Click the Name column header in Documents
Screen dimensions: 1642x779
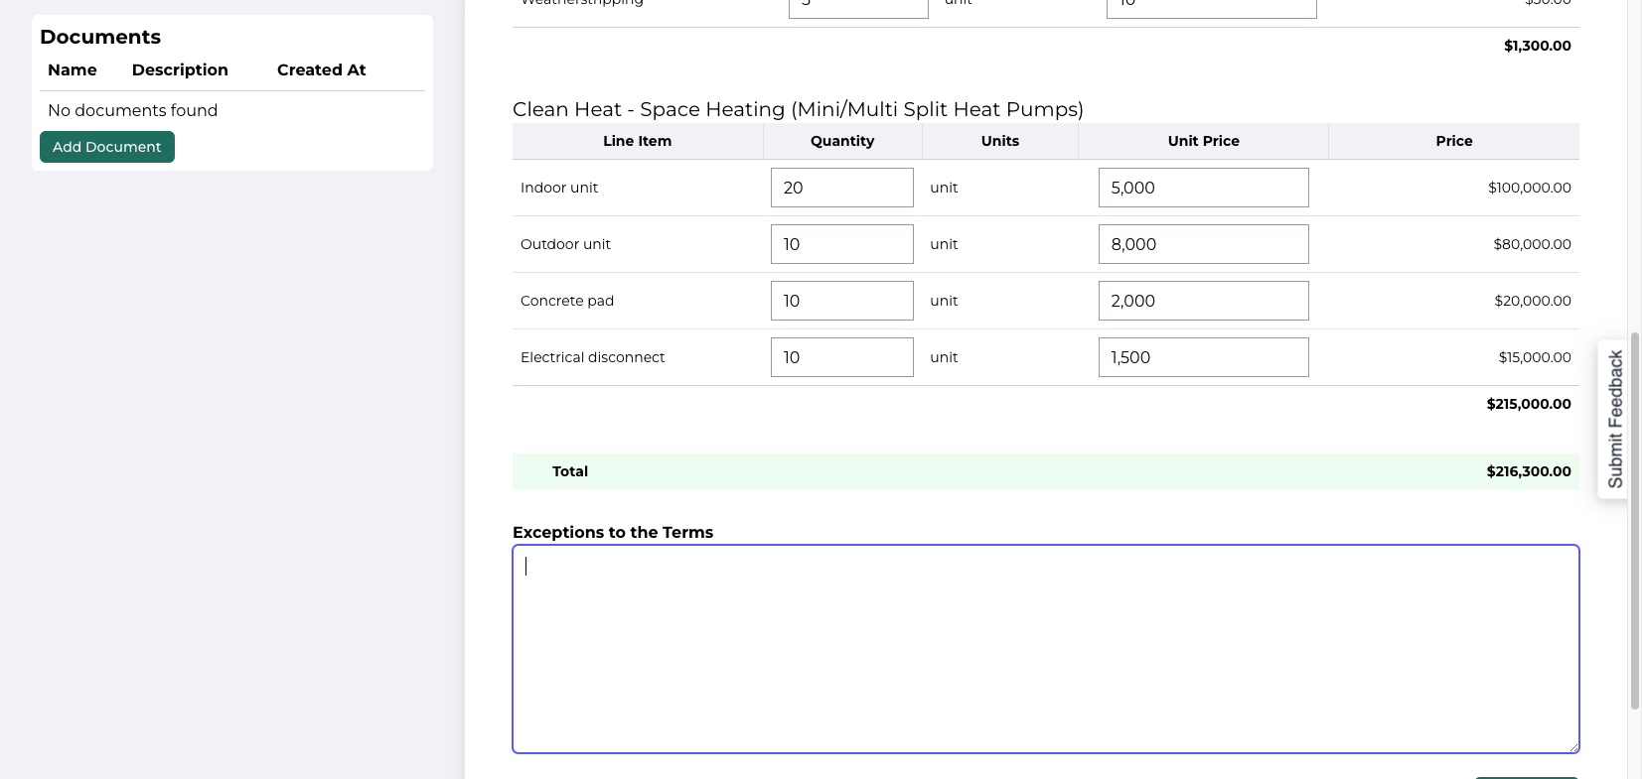pyautogui.click(x=73, y=69)
